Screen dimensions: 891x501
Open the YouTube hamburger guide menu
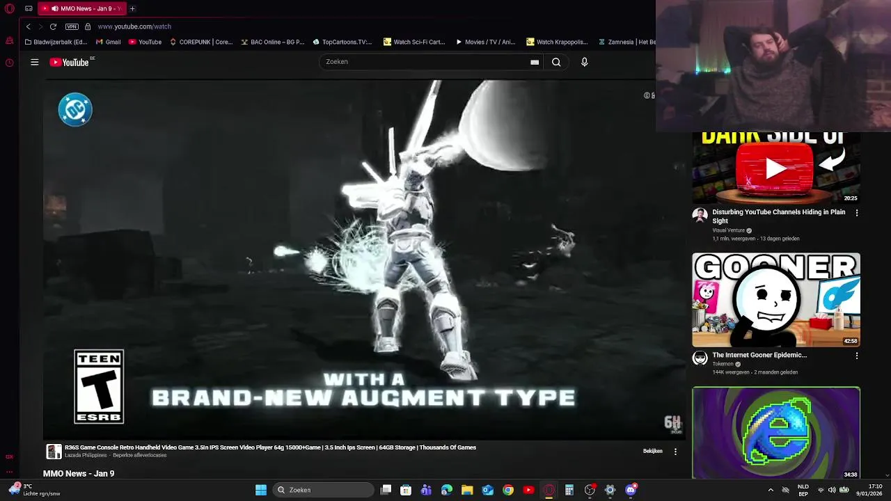pyautogui.click(x=34, y=62)
